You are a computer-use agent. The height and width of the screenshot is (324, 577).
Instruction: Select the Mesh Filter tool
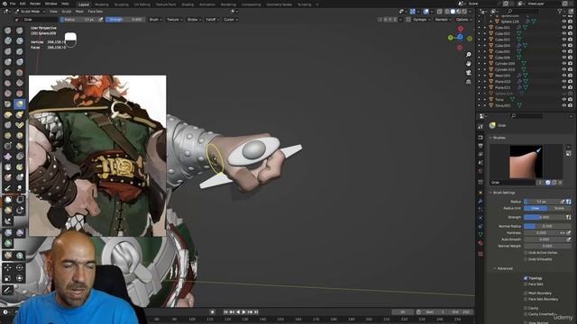pos(8,232)
